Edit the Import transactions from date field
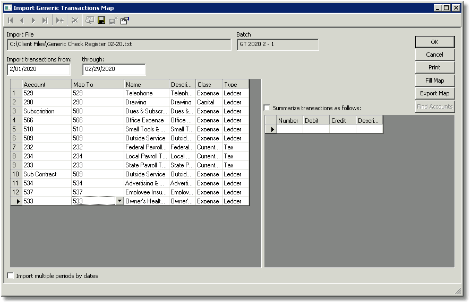The width and height of the screenshot is (471, 304). coord(38,69)
